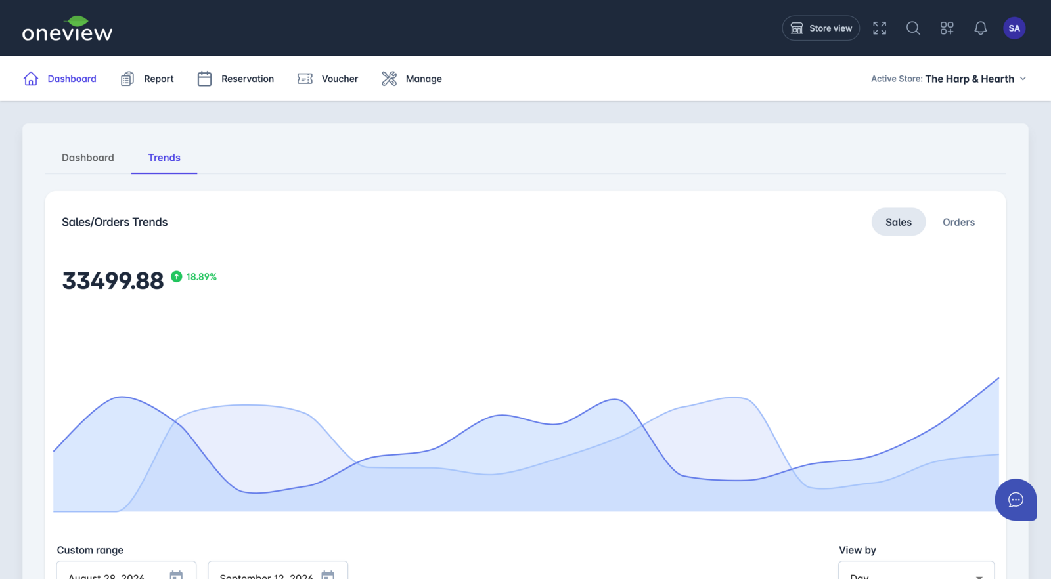The image size is (1051, 579).
Task: Expand the Active Store selector chevron
Action: pos(1023,79)
